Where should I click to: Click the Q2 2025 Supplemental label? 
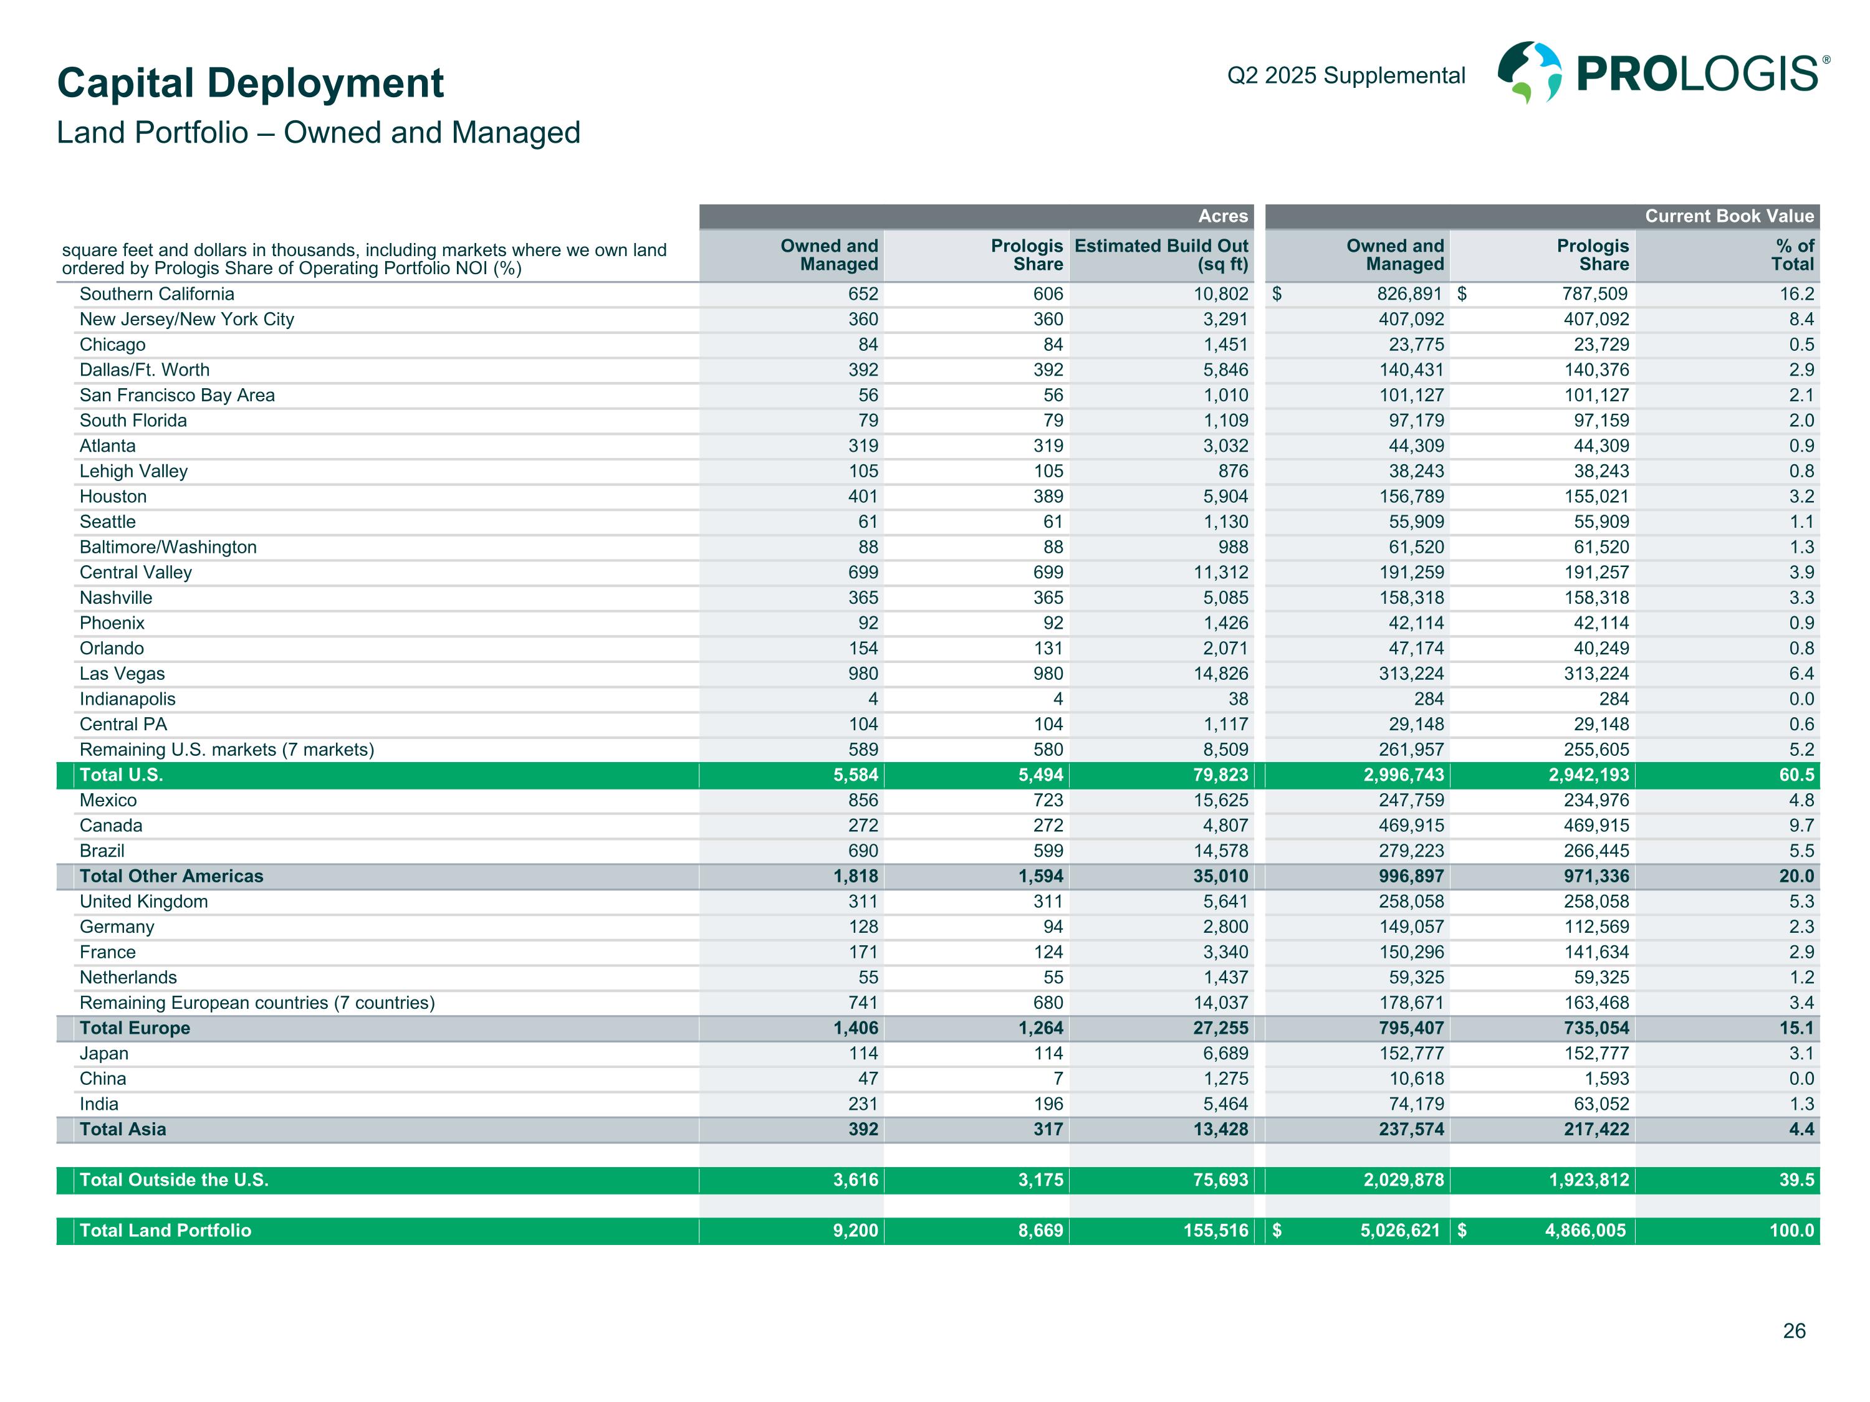(x=1346, y=76)
